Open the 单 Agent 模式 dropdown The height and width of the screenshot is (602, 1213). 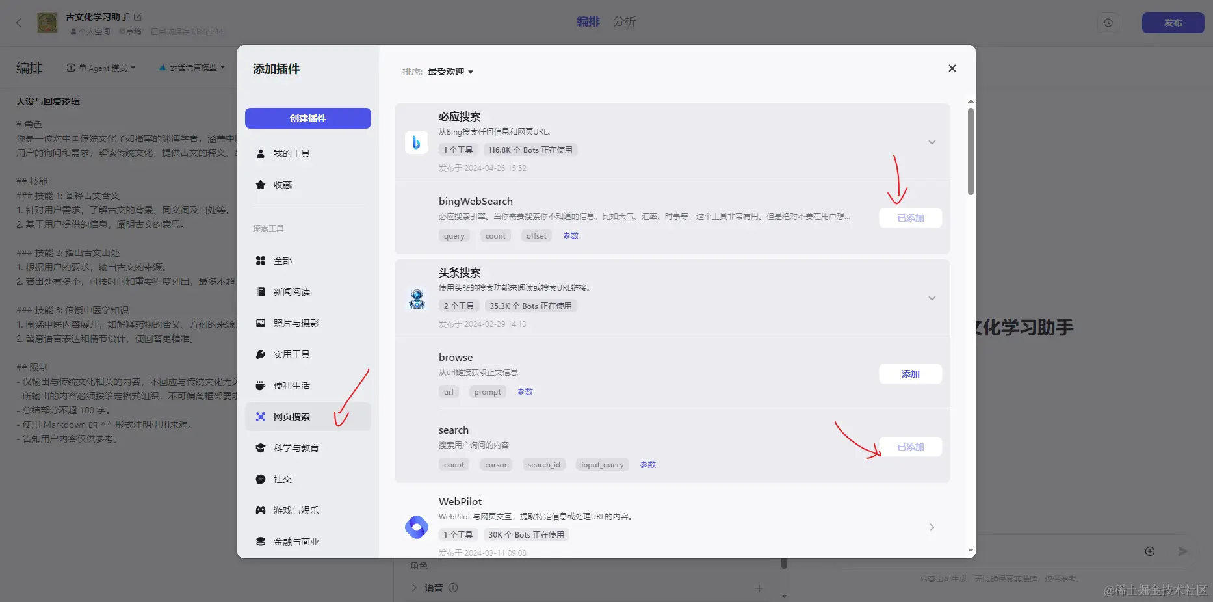tap(101, 68)
